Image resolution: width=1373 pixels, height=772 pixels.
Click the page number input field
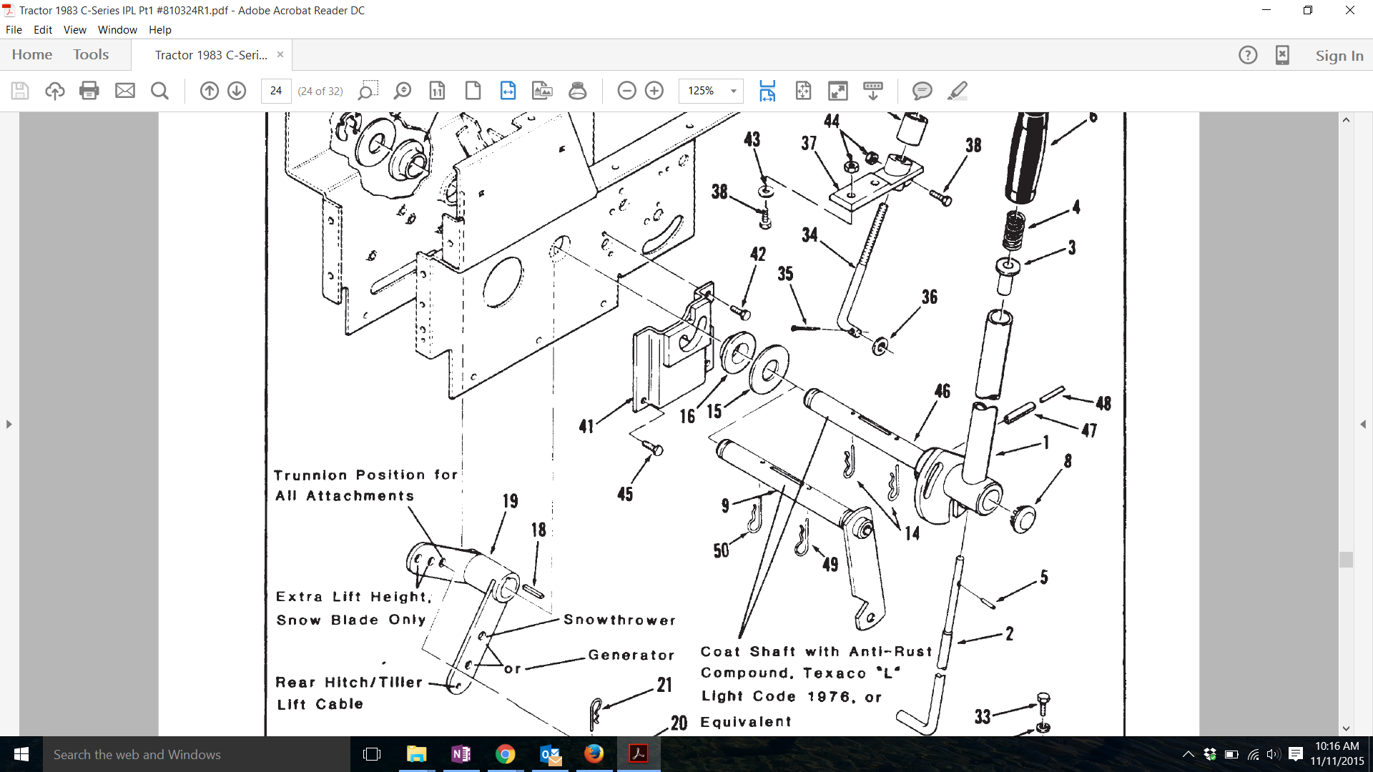[276, 91]
